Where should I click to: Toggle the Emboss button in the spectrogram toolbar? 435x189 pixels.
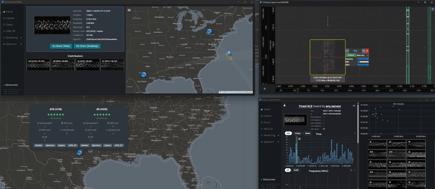pos(351,55)
